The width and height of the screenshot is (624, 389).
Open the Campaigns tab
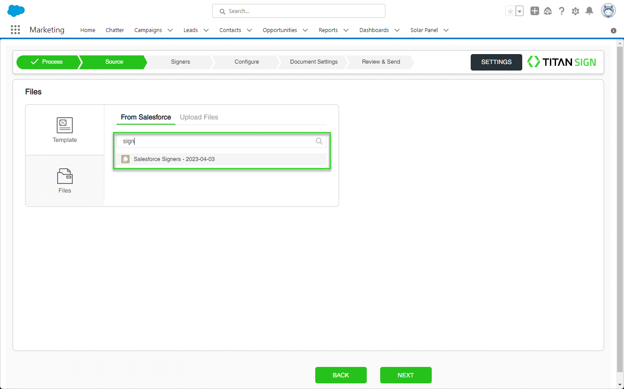148,30
